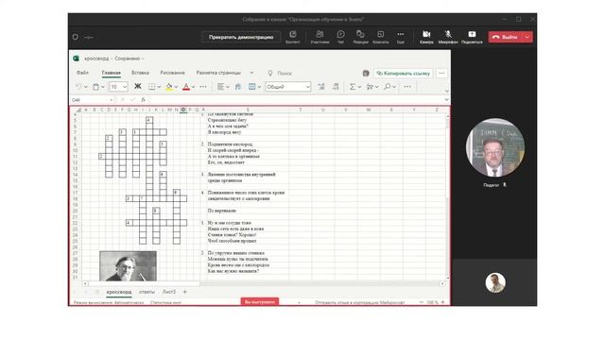
Task: Click the merge cells icon
Action: (x=252, y=87)
